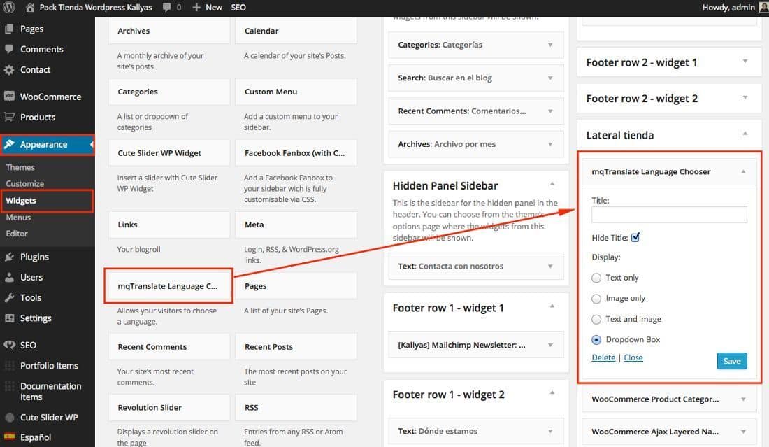The image size is (769, 447).
Task: Select the Calendar available widget
Action: pyautogui.click(x=296, y=31)
